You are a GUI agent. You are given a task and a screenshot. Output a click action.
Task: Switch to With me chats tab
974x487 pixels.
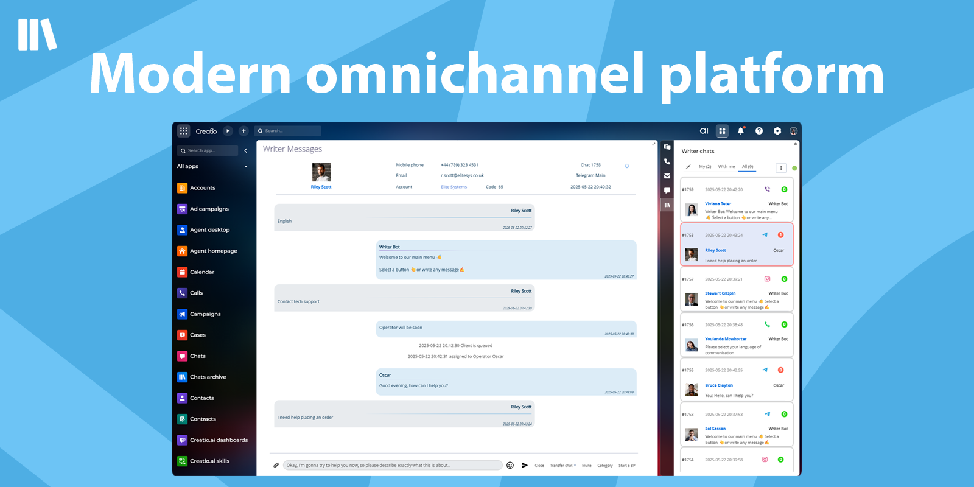[726, 166]
